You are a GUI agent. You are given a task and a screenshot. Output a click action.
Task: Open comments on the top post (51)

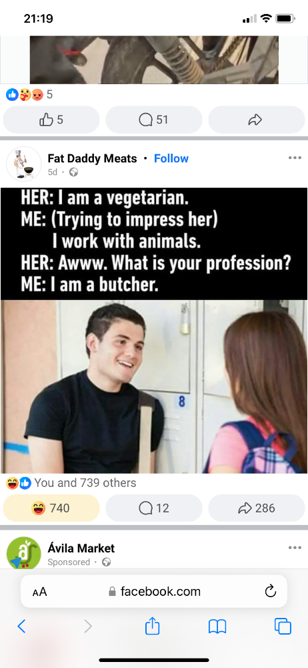[153, 120]
